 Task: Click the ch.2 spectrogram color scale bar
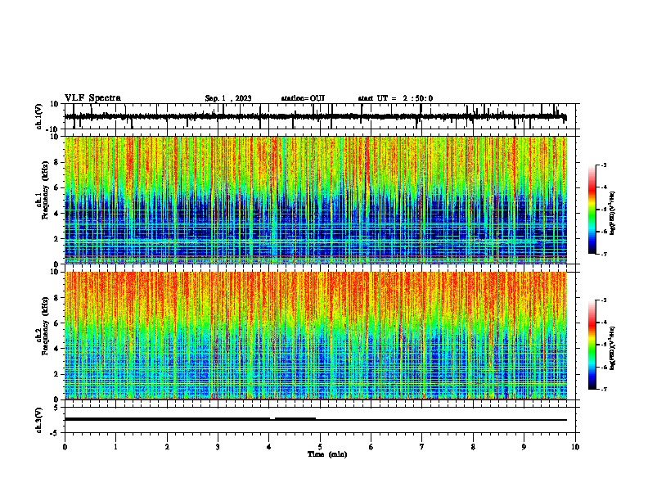coord(592,345)
